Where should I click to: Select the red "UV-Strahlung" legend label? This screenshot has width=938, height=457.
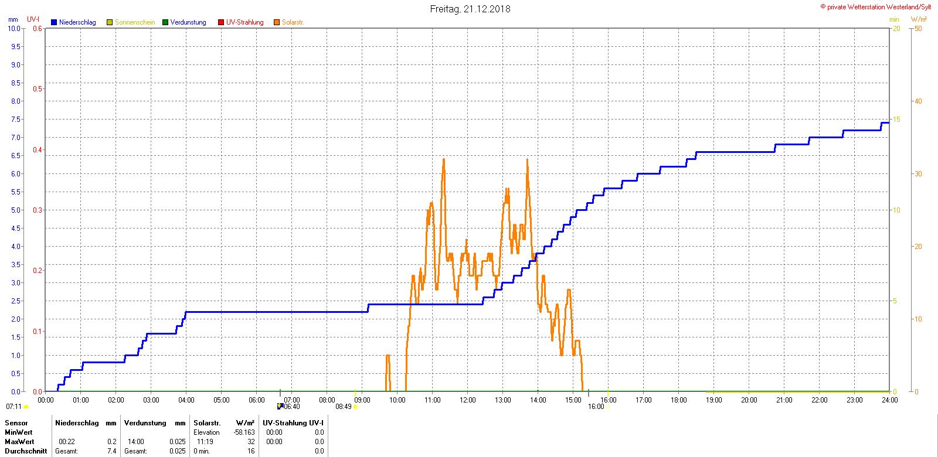click(x=245, y=22)
